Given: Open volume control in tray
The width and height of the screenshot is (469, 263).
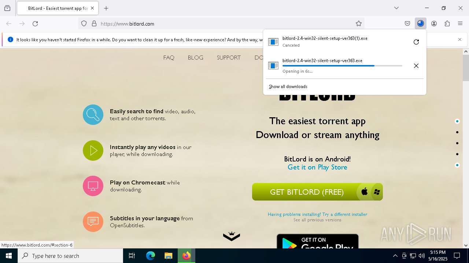Looking at the screenshot, I should tap(422, 256).
